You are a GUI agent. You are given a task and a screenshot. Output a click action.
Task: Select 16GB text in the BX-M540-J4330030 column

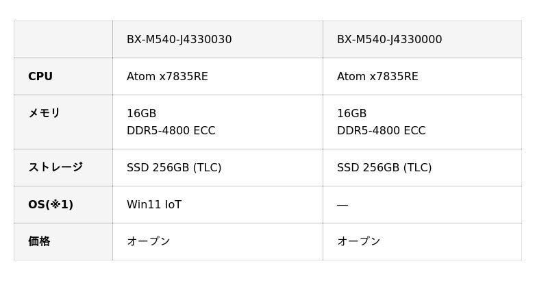click(142, 114)
